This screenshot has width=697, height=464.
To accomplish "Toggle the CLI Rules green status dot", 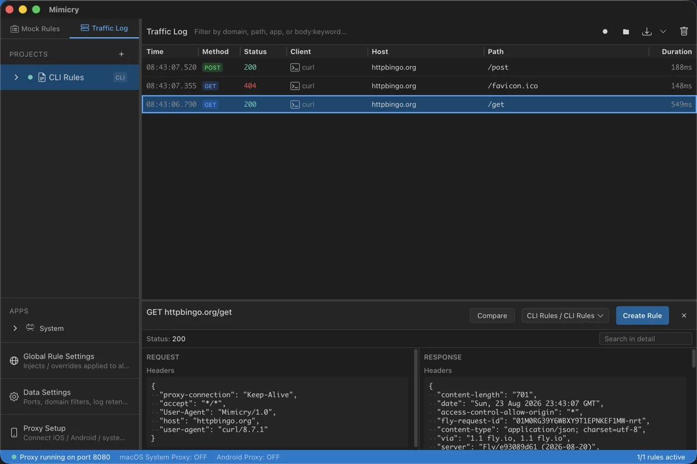I will (x=30, y=77).
